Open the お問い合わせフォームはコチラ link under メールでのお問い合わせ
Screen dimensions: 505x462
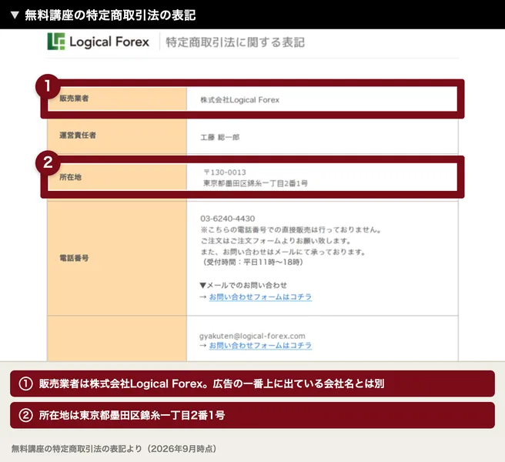(x=260, y=296)
